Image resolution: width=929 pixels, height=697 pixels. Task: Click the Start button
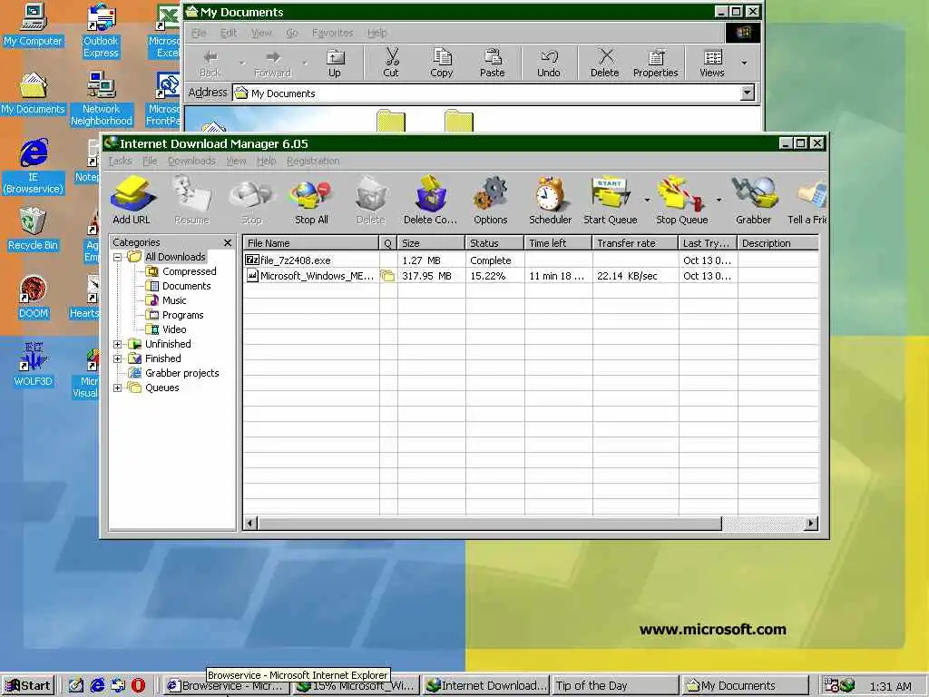tap(28, 686)
